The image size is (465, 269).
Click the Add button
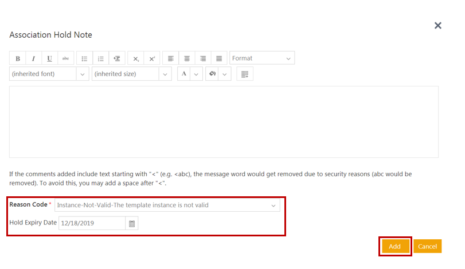click(394, 246)
